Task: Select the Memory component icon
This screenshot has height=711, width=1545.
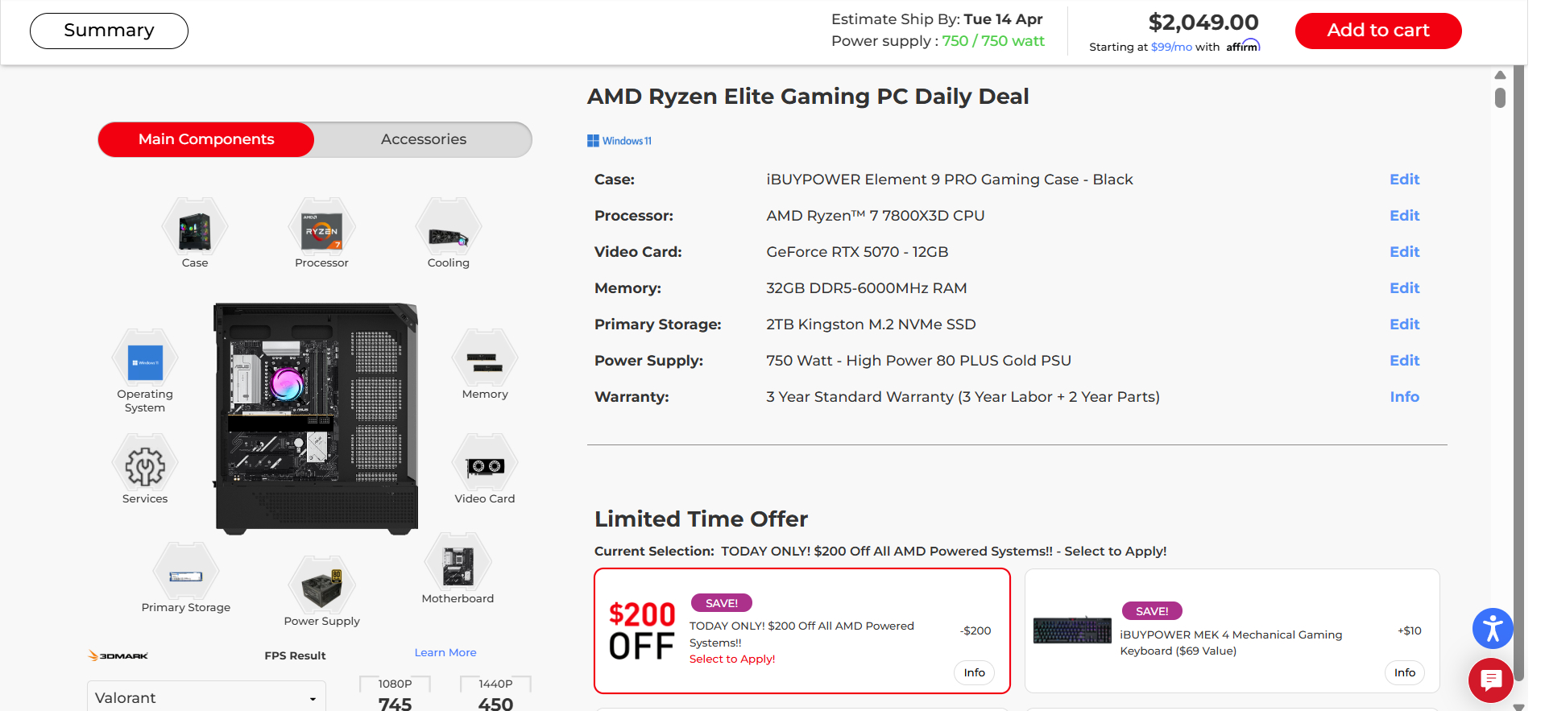Action: [484, 361]
